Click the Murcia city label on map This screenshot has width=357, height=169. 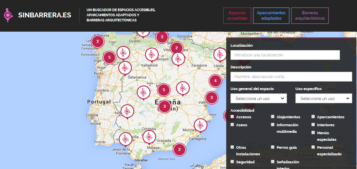point(188,130)
